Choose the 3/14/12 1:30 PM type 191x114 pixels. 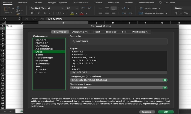pos(118,60)
